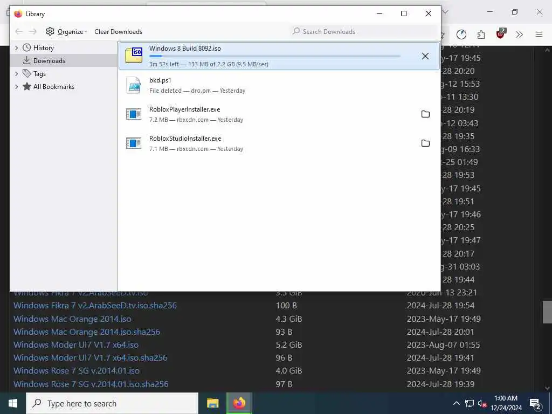The height and width of the screenshot is (414, 552).
Task: Cancel the Windows 8 Build 8092.iso download
Action: [425, 56]
